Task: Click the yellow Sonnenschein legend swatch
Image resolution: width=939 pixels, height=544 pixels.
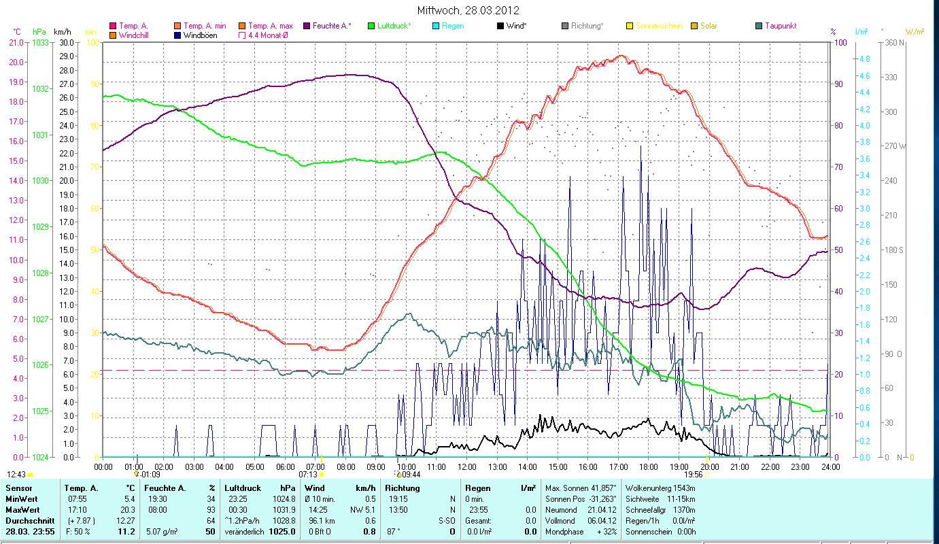Action: coord(630,27)
